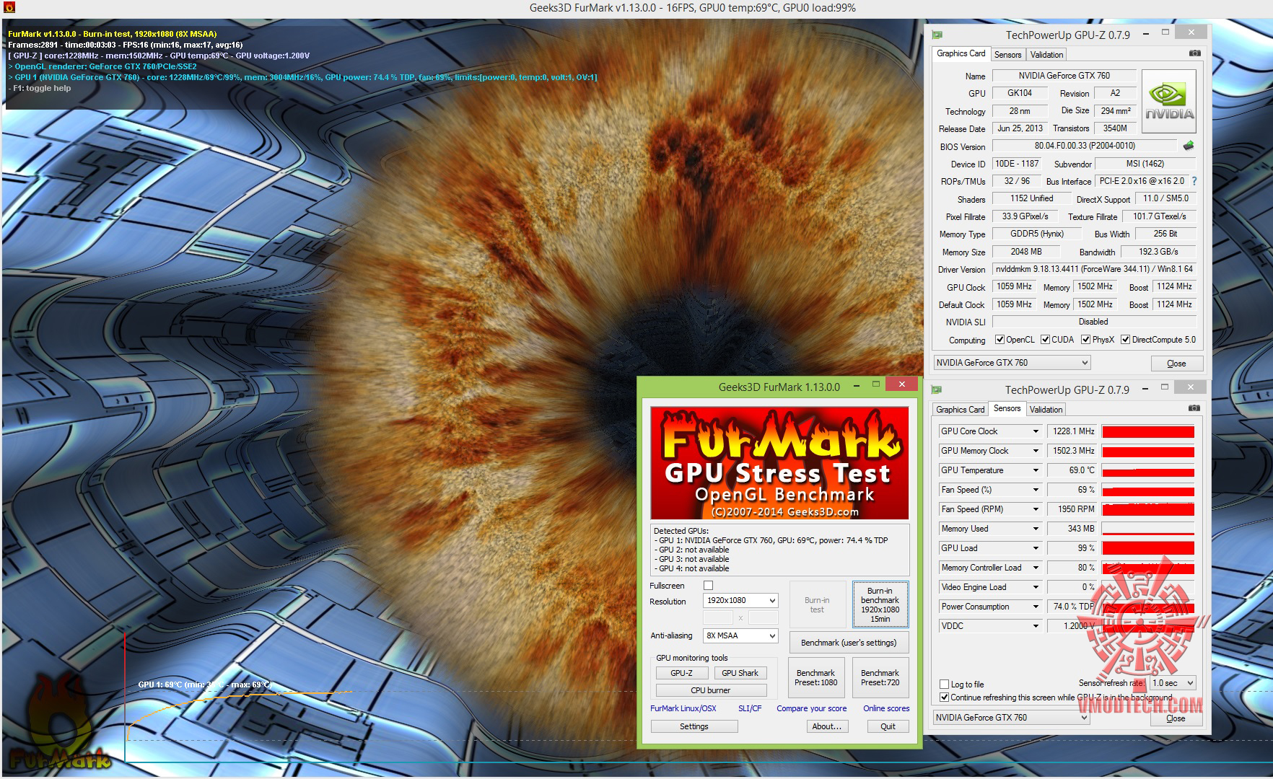The height and width of the screenshot is (779, 1273).
Task: Toggle the CUDA checkbox
Action: point(1045,340)
